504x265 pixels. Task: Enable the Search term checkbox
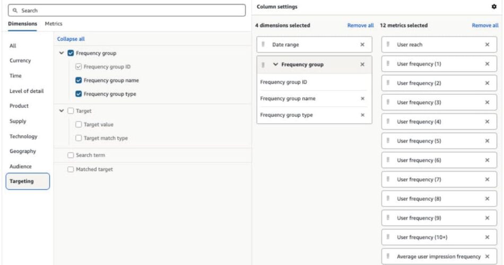click(x=71, y=155)
